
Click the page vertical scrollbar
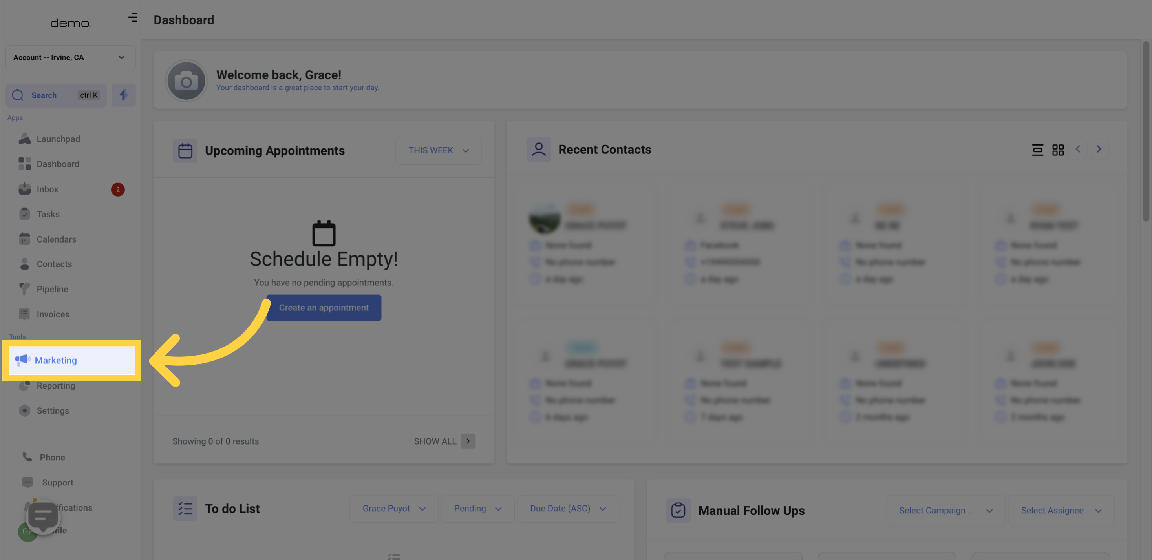click(1146, 131)
